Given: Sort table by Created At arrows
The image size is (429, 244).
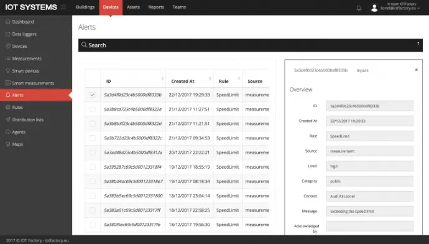Looking at the screenshot, I should click(x=210, y=78).
